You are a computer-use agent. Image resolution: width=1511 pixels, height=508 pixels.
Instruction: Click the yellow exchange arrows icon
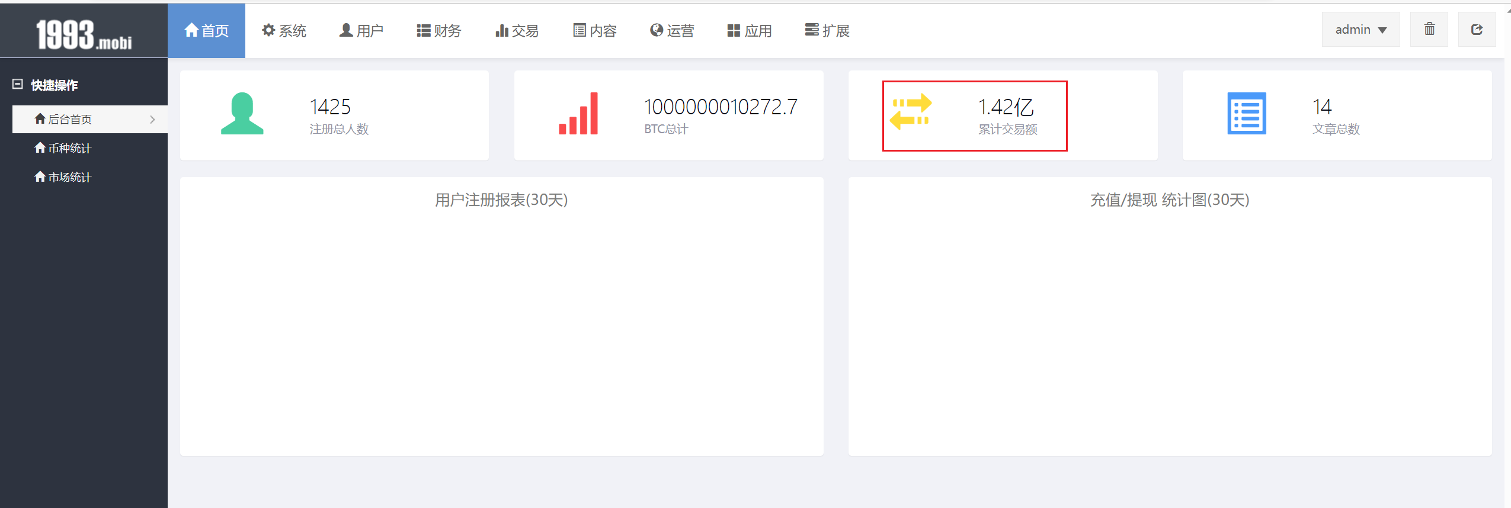911,112
